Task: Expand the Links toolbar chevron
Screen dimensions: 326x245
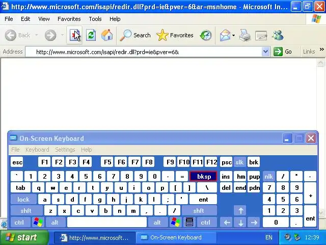Action: tap(321, 50)
